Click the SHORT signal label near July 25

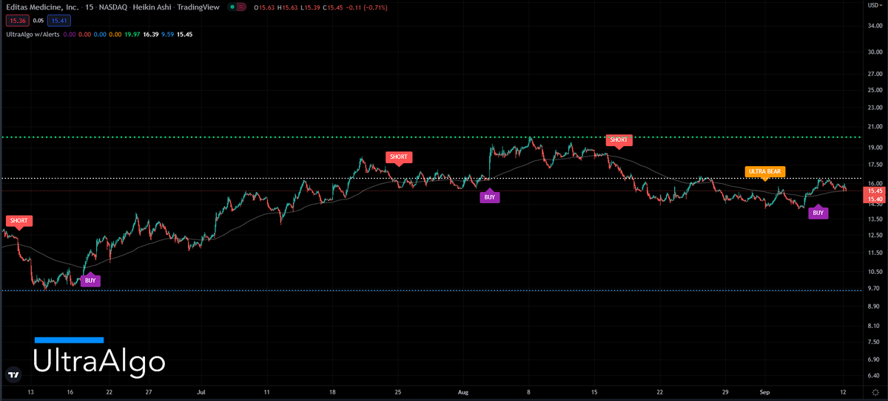pyautogui.click(x=399, y=157)
